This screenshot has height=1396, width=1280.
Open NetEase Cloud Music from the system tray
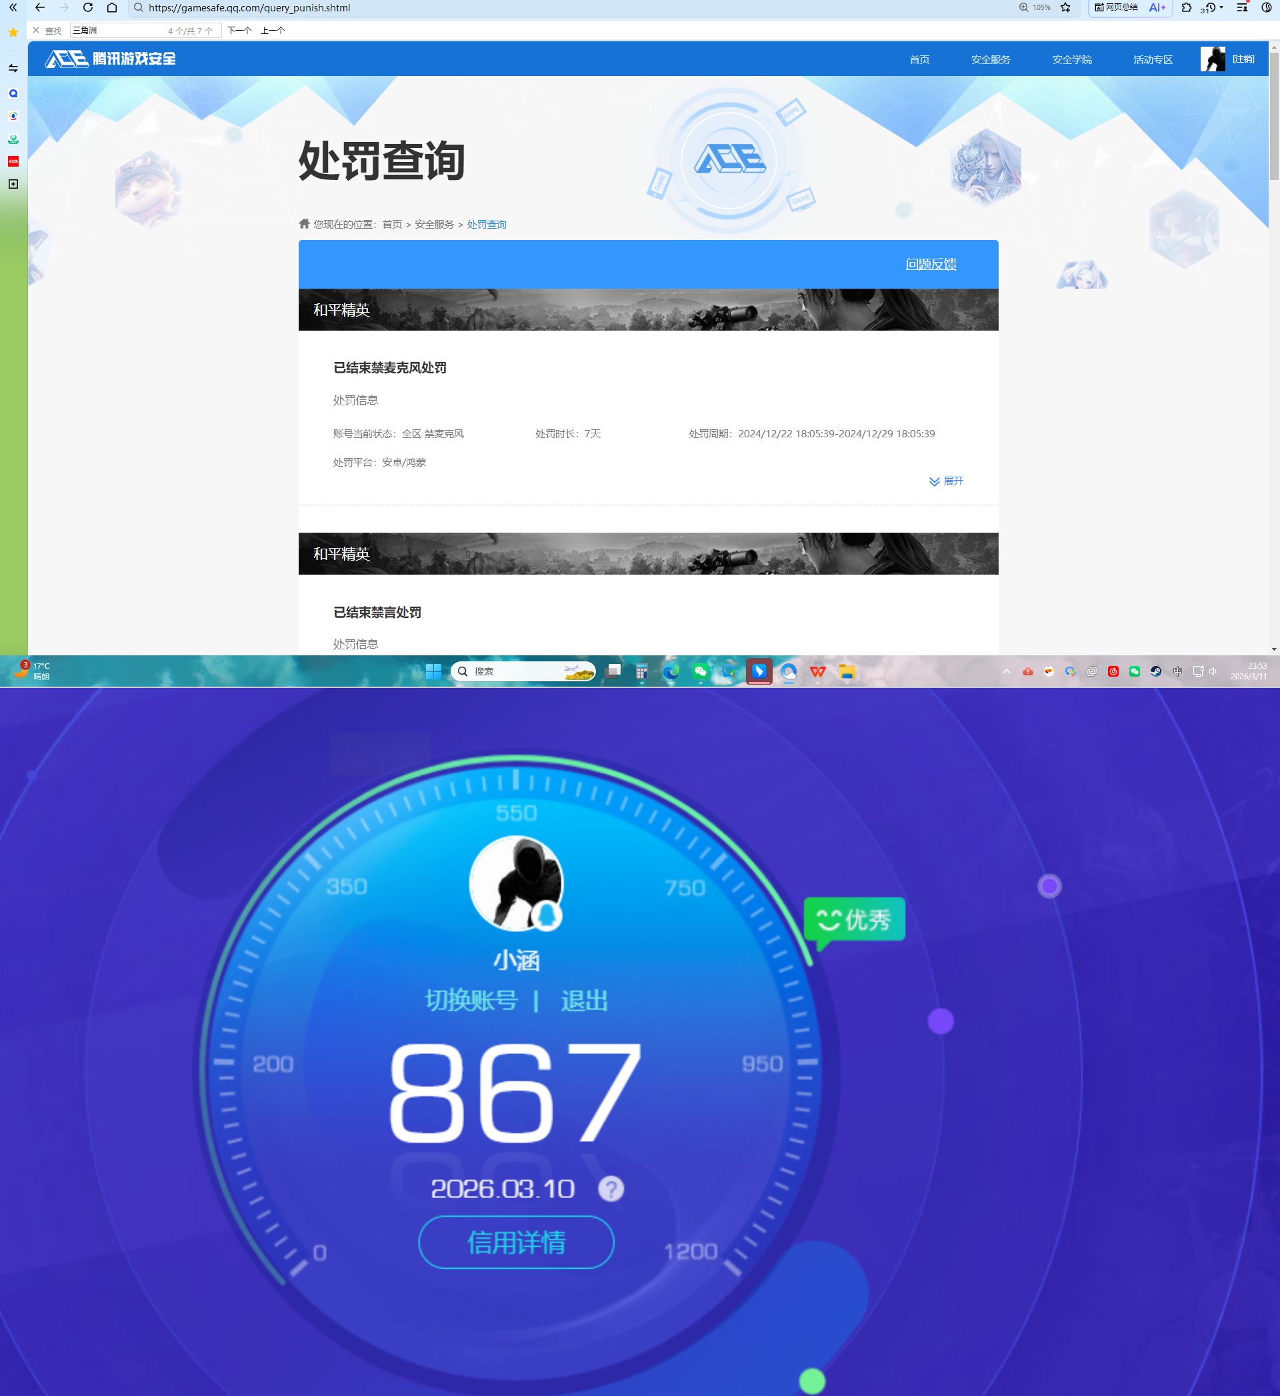pyautogui.click(x=1113, y=672)
